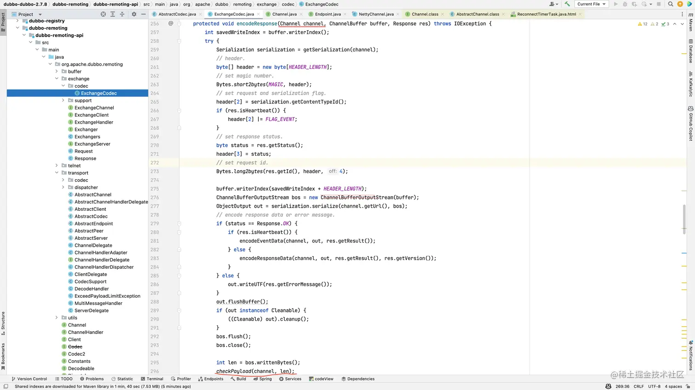Viewport: 695px width, 390px height.
Task: Open the editor tabs three-dot menu
Action: pyautogui.click(x=682, y=14)
